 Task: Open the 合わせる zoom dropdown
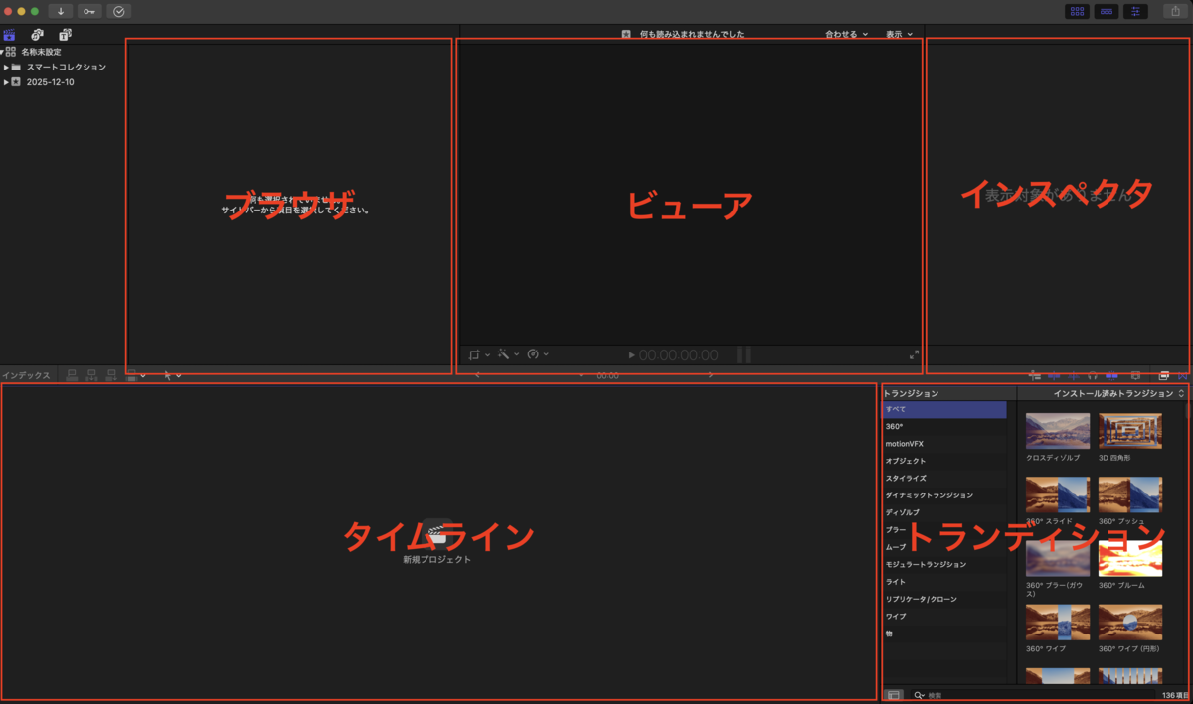(x=846, y=34)
